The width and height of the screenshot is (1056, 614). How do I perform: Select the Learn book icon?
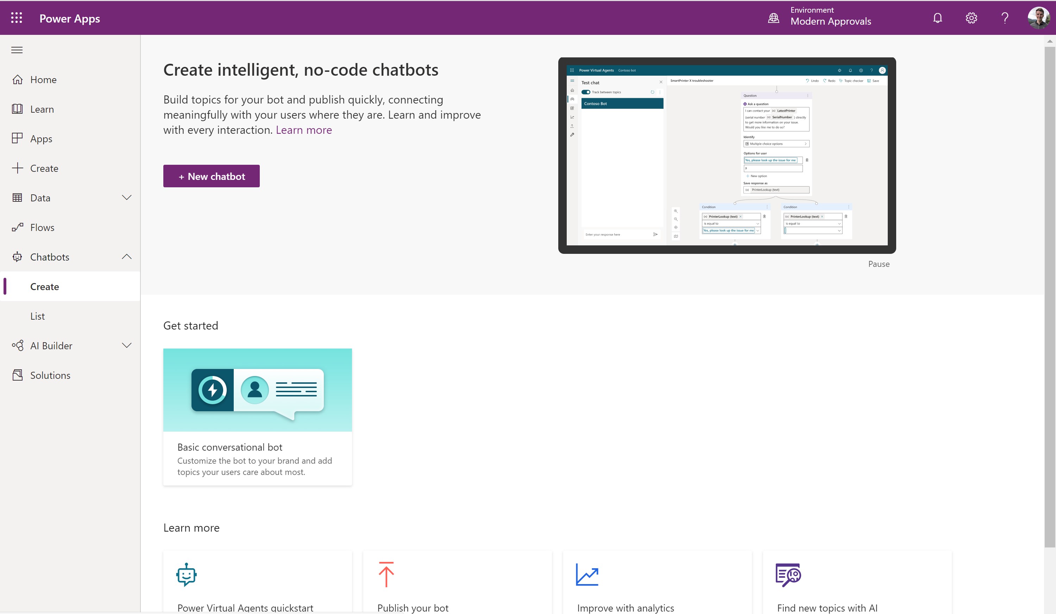(17, 109)
